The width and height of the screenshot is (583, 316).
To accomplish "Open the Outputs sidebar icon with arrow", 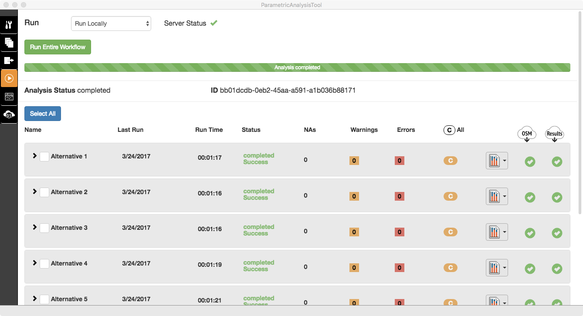I will coord(9,61).
